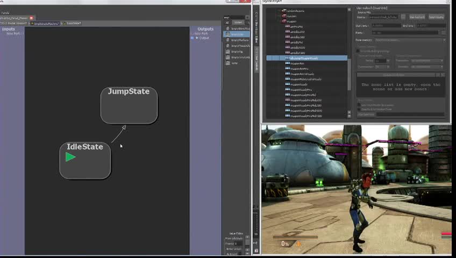Click the upper vertical side tab next to the palette
The height and width of the screenshot is (258, 456).
tap(256, 27)
